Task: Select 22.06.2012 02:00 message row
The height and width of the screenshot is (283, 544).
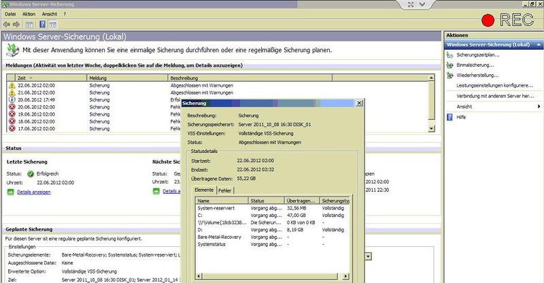Action: pos(218,86)
